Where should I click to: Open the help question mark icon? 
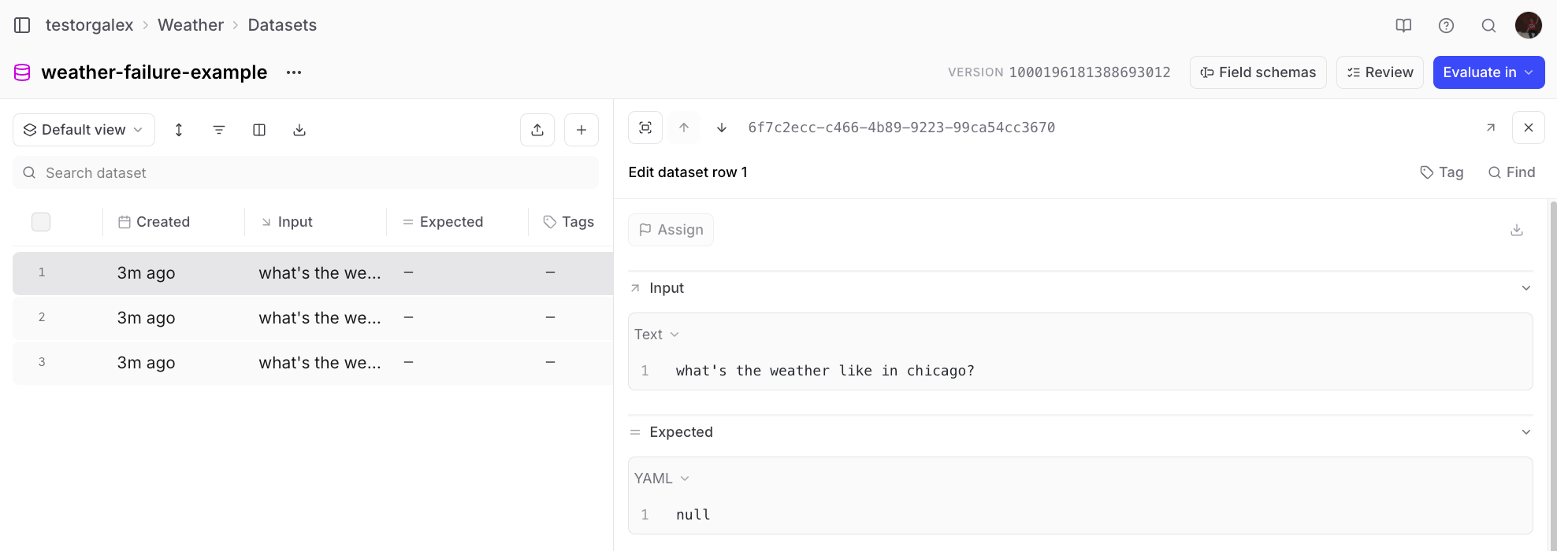point(1446,25)
